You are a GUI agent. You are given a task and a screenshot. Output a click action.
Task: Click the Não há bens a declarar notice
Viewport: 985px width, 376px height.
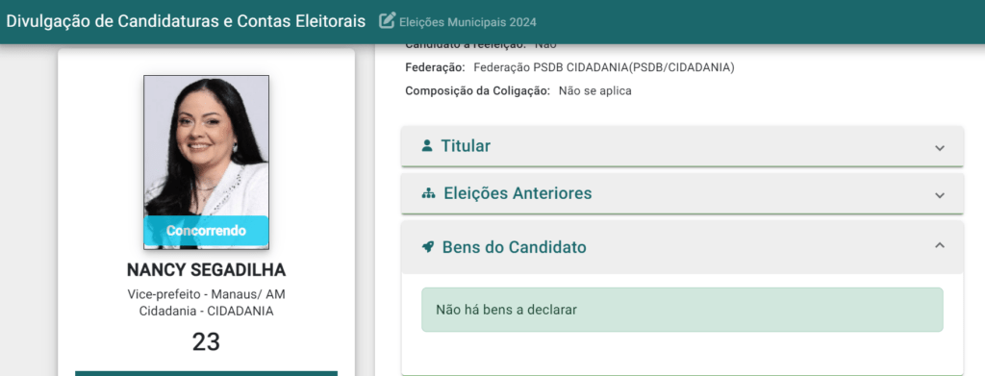coord(682,310)
